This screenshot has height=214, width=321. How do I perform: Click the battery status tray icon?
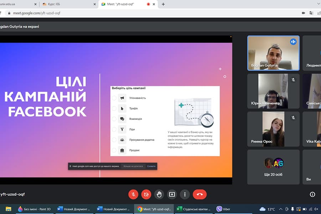(305, 209)
